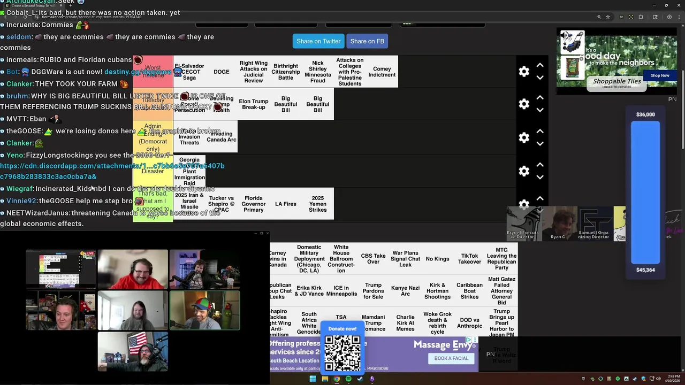Open the Windows Start button
Screen dimensions: 685x385
point(313,379)
